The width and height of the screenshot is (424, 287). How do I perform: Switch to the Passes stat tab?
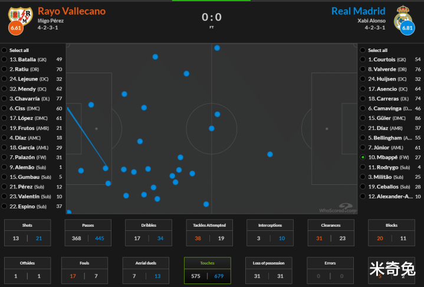[88, 232]
